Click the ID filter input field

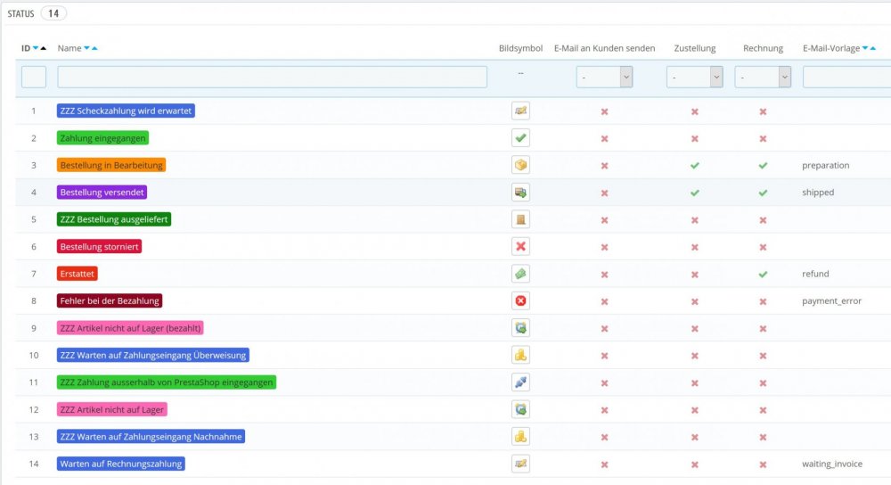pos(34,77)
